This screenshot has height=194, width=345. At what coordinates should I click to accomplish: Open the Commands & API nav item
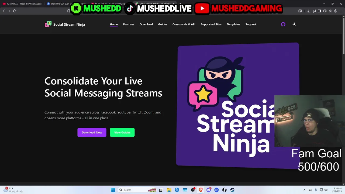click(184, 24)
